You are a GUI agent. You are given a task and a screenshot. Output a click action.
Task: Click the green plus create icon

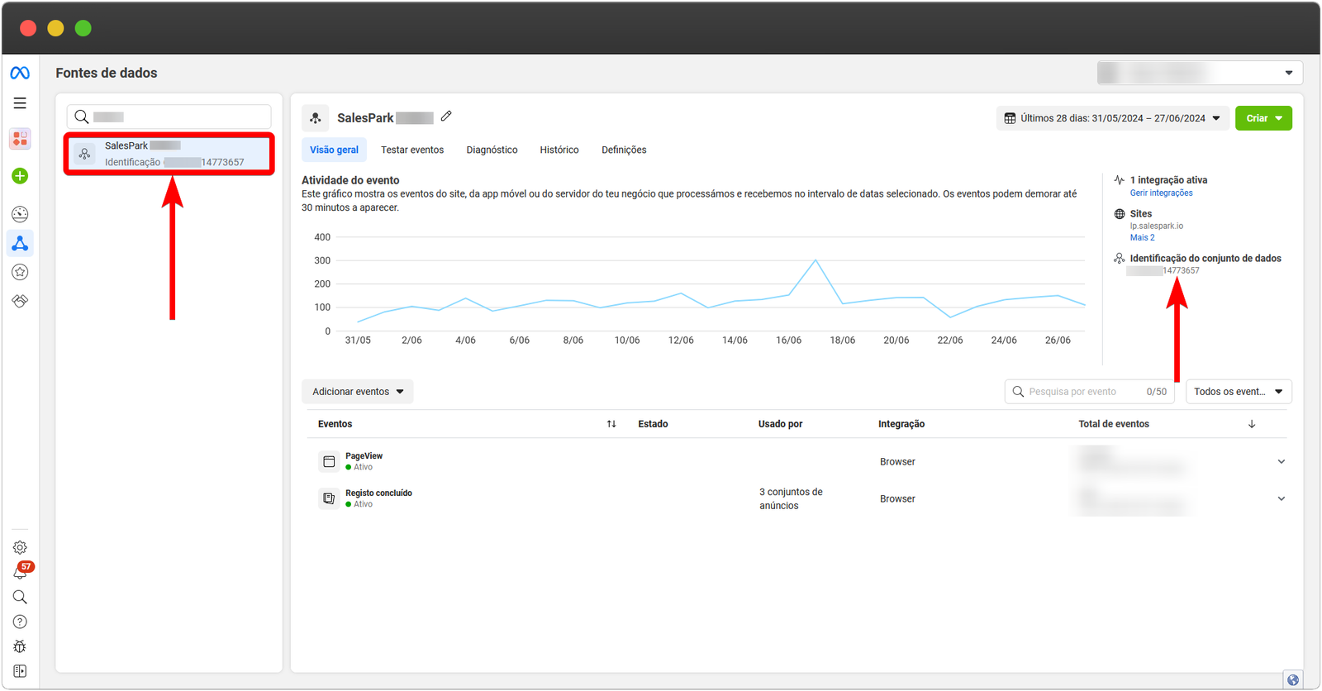(20, 176)
